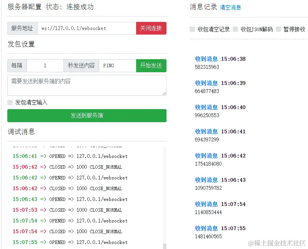Select message value 582315963

207,67
